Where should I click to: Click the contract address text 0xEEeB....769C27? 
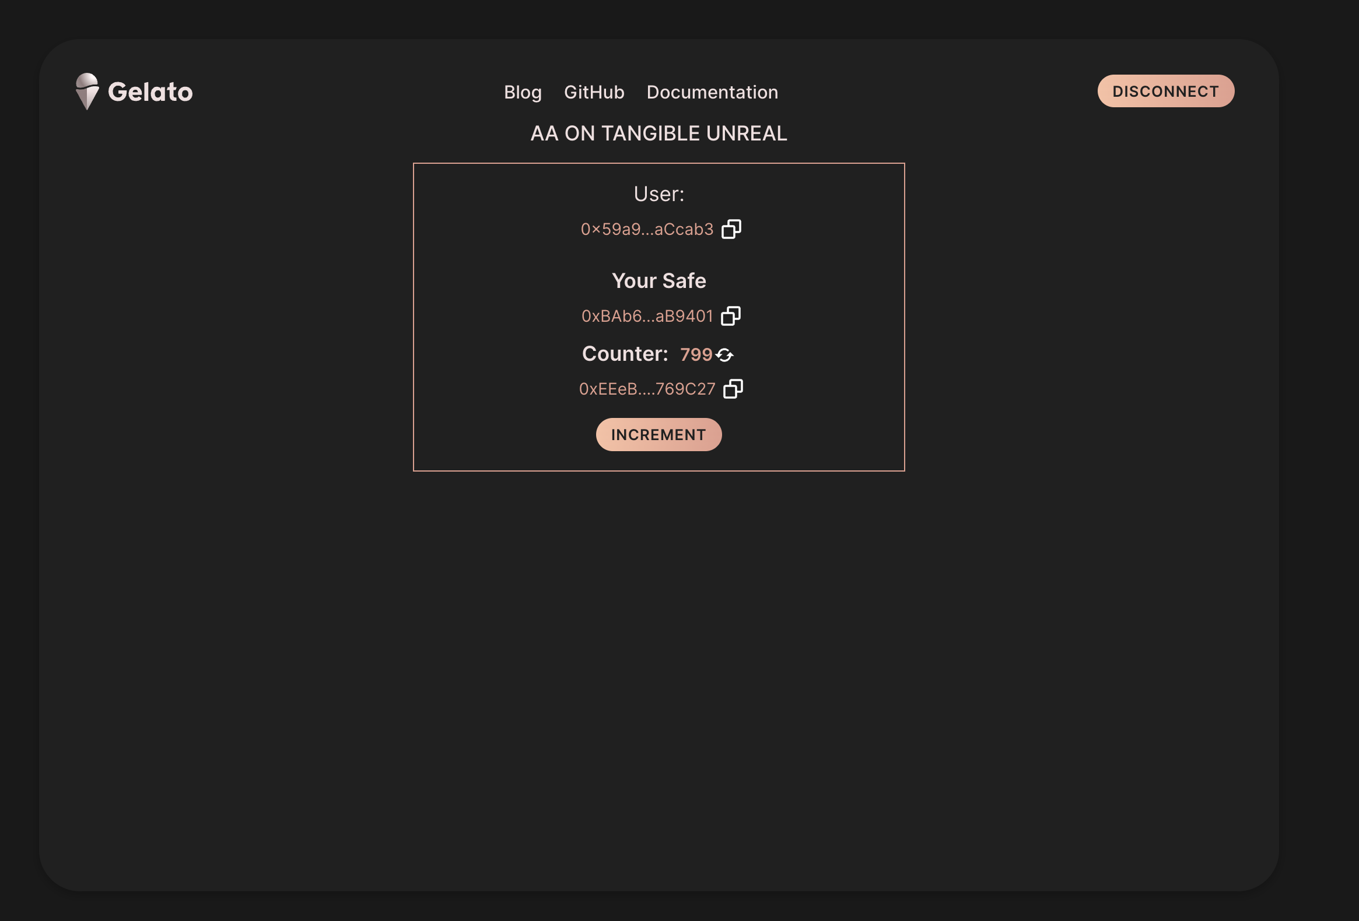(x=646, y=389)
